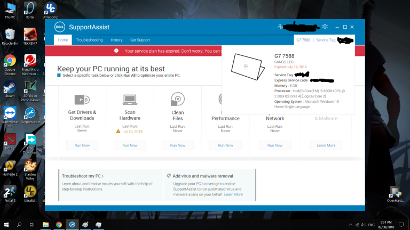The height and width of the screenshot is (230, 410).
Task: Open volume control in system tray
Action: (x=363, y=225)
